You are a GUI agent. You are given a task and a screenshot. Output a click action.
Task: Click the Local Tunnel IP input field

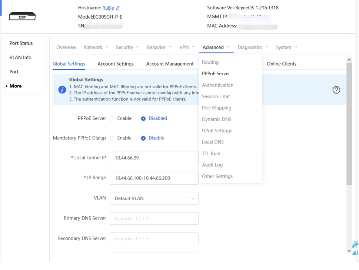[154, 158]
